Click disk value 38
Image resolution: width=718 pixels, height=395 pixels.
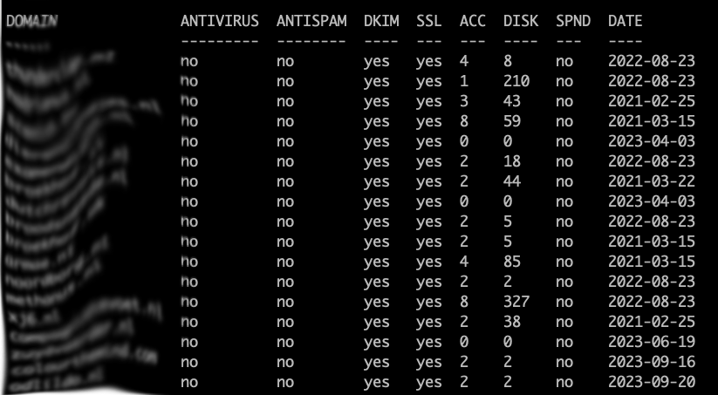[x=512, y=322]
